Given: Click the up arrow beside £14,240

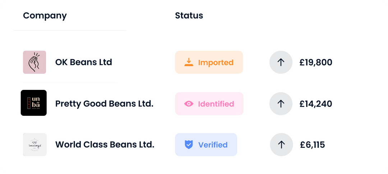Looking at the screenshot, I should tap(281, 104).
